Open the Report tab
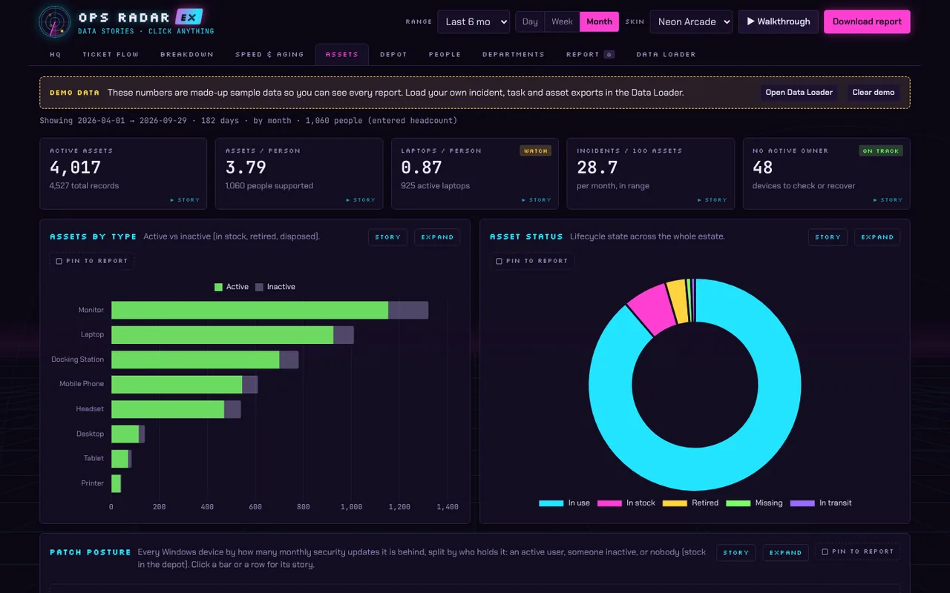Viewport: 950px width, 593px height. pyautogui.click(x=590, y=55)
